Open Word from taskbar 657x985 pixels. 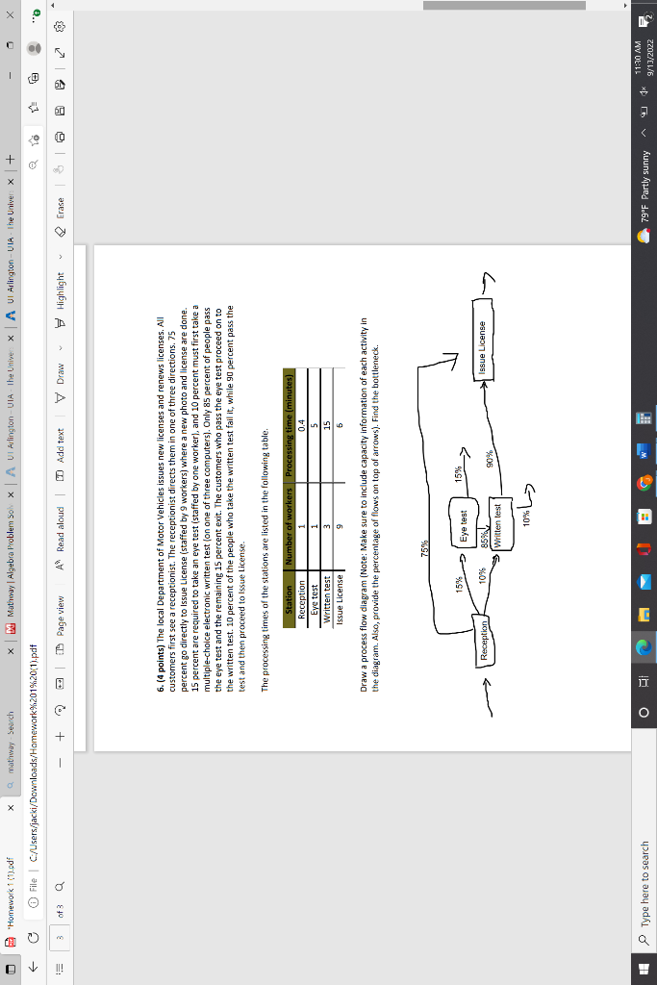point(644,450)
